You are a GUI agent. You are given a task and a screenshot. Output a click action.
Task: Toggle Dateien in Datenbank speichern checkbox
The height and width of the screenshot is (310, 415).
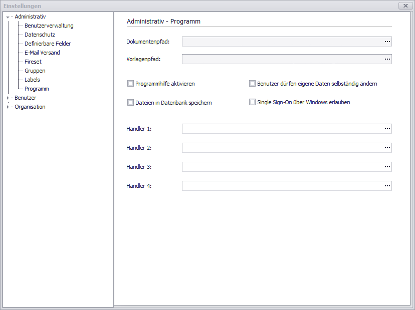(131, 103)
